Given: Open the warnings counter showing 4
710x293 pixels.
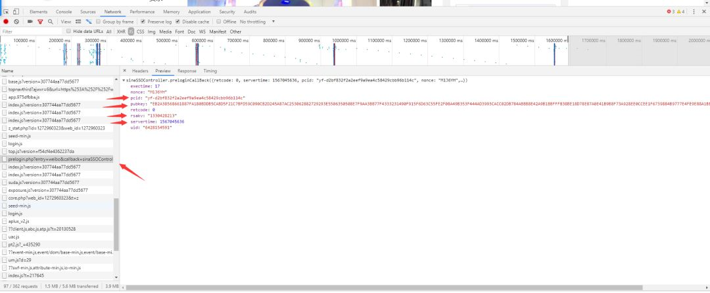Looking at the screenshot, I should tap(680, 12).
